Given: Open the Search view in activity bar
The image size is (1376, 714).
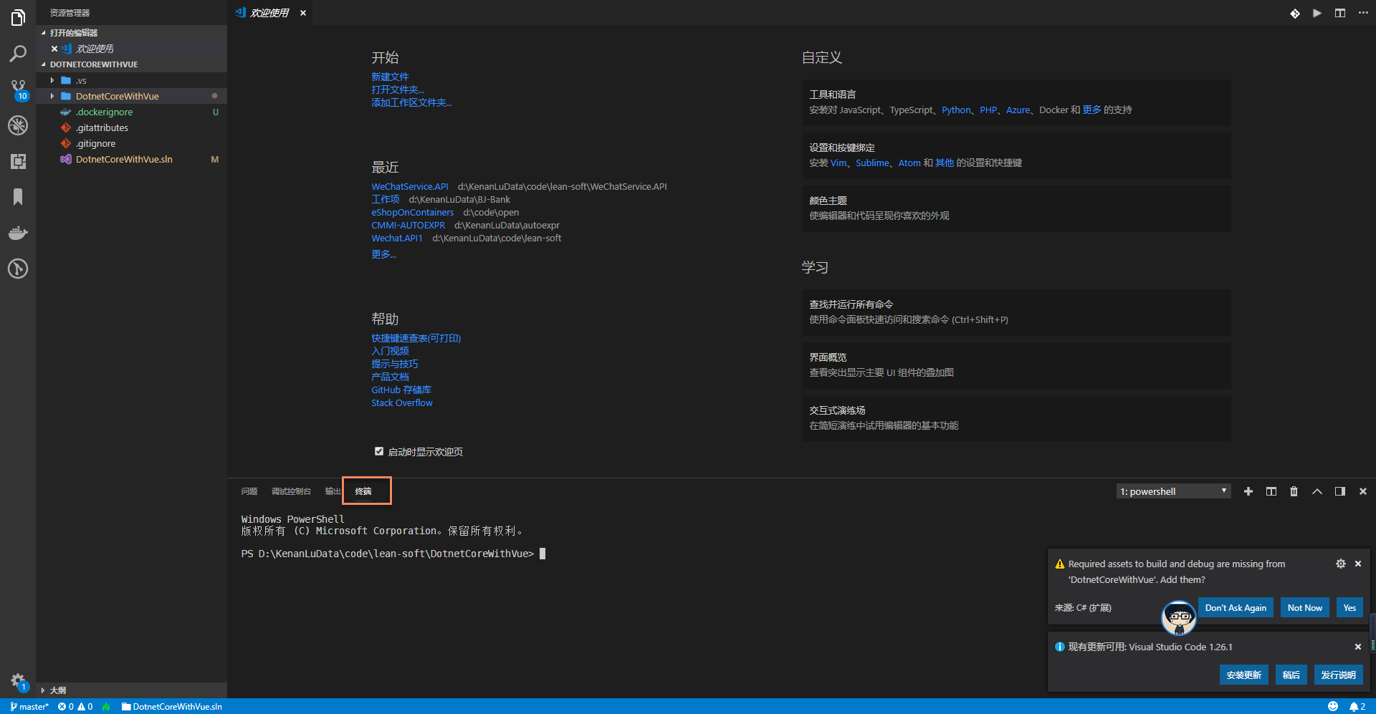Looking at the screenshot, I should pyautogui.click(x=18, y=54).
